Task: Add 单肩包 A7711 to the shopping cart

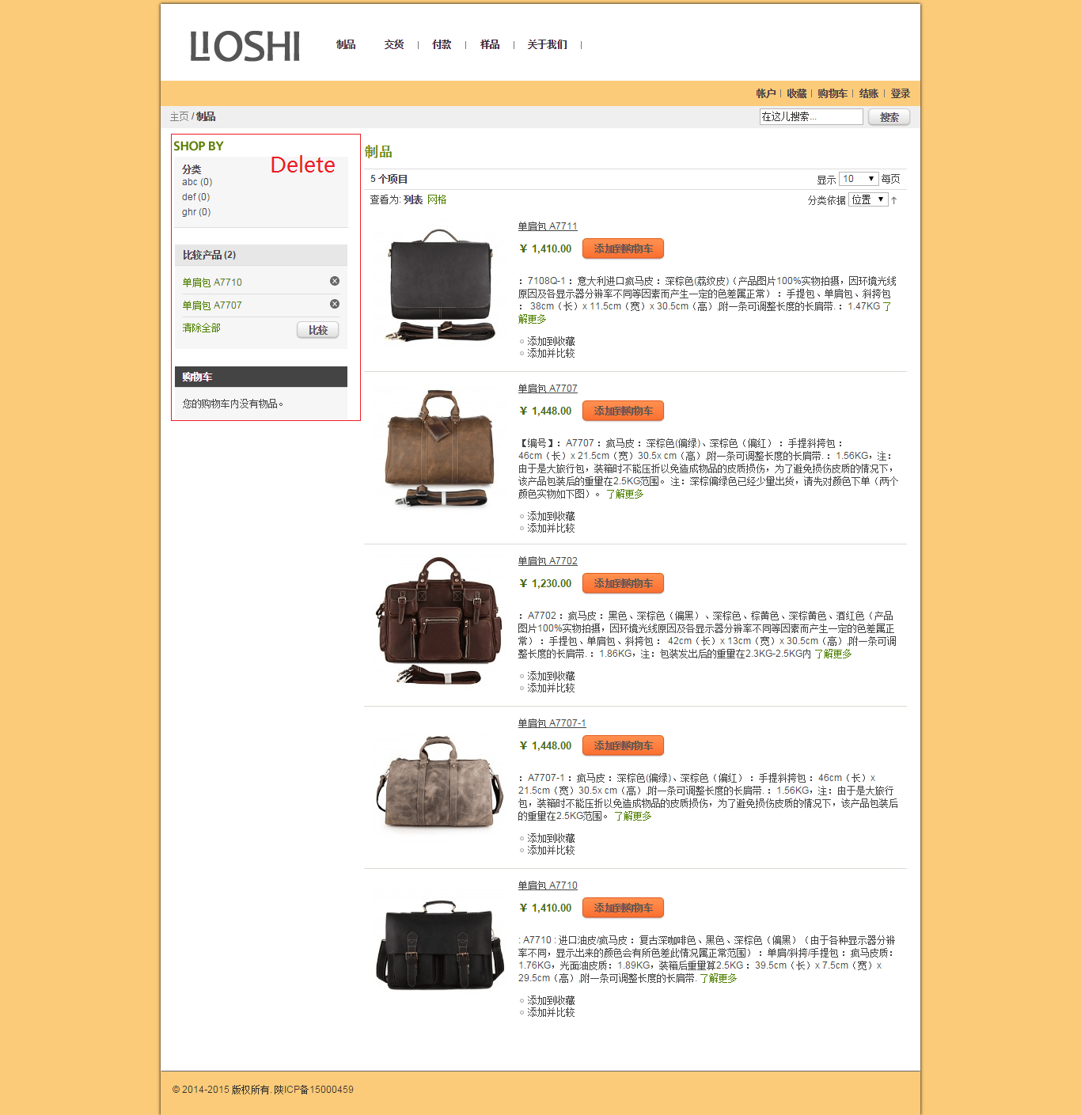Action: [x=623, y=248]
